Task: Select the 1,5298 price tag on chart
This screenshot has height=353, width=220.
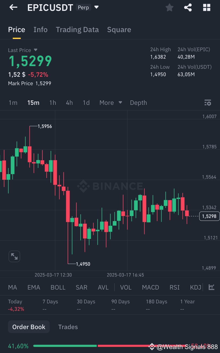Action: (209, 216)
